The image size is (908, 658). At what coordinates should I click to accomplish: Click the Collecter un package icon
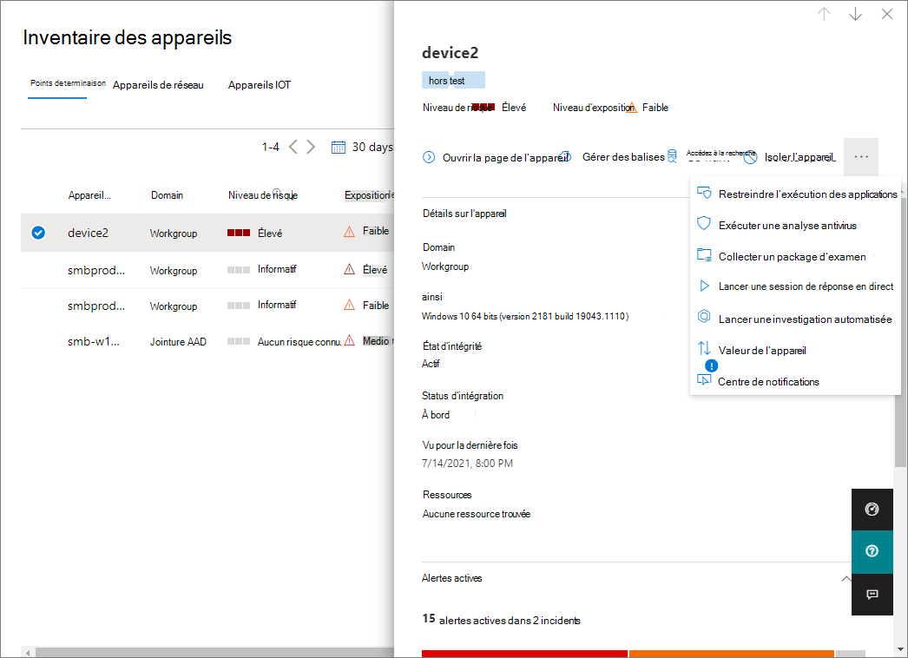(704, 255)
